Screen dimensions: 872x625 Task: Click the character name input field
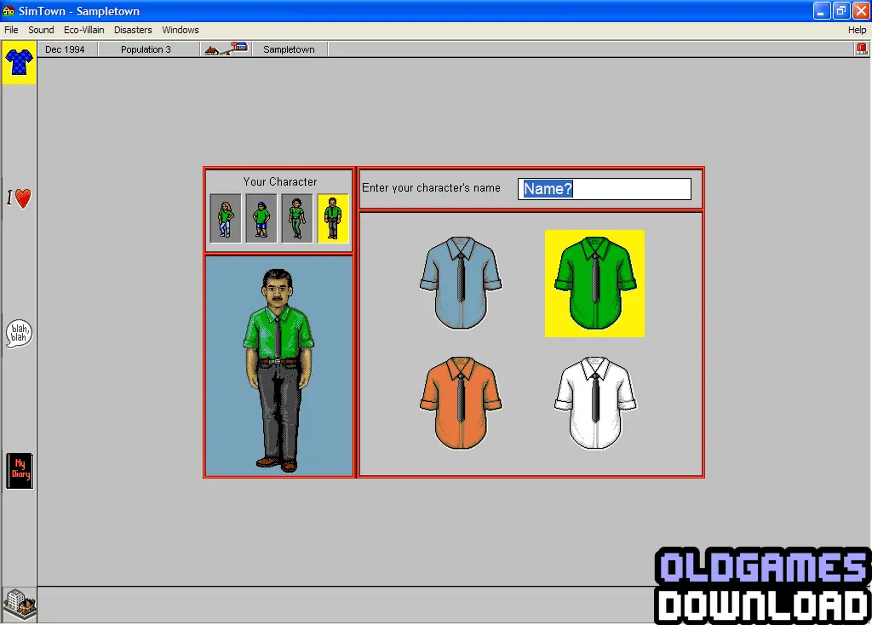[605, 188]
